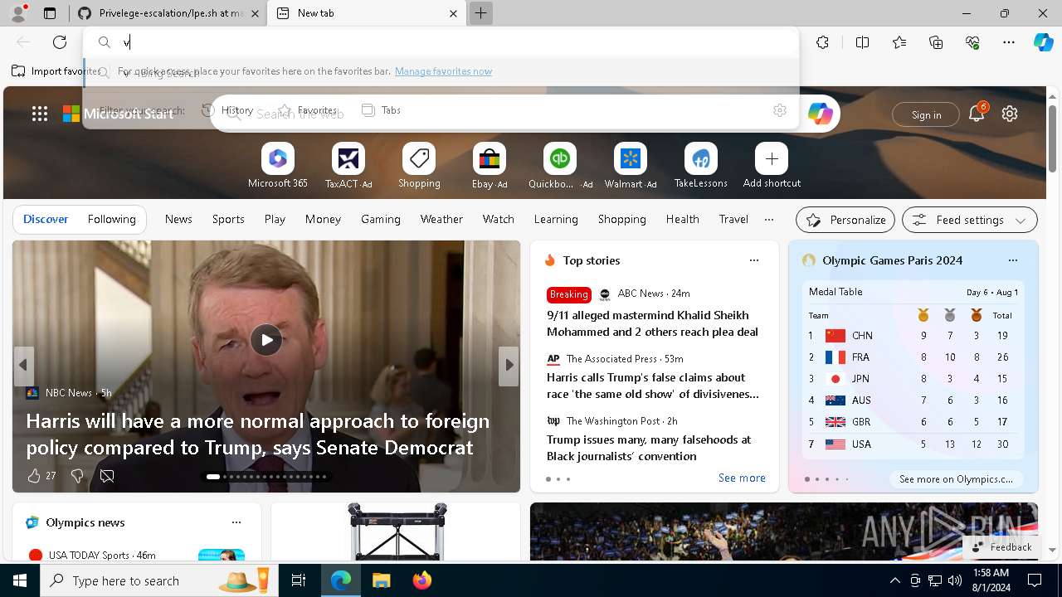Click the Windows taskbar search box

[x=158, y=580]
